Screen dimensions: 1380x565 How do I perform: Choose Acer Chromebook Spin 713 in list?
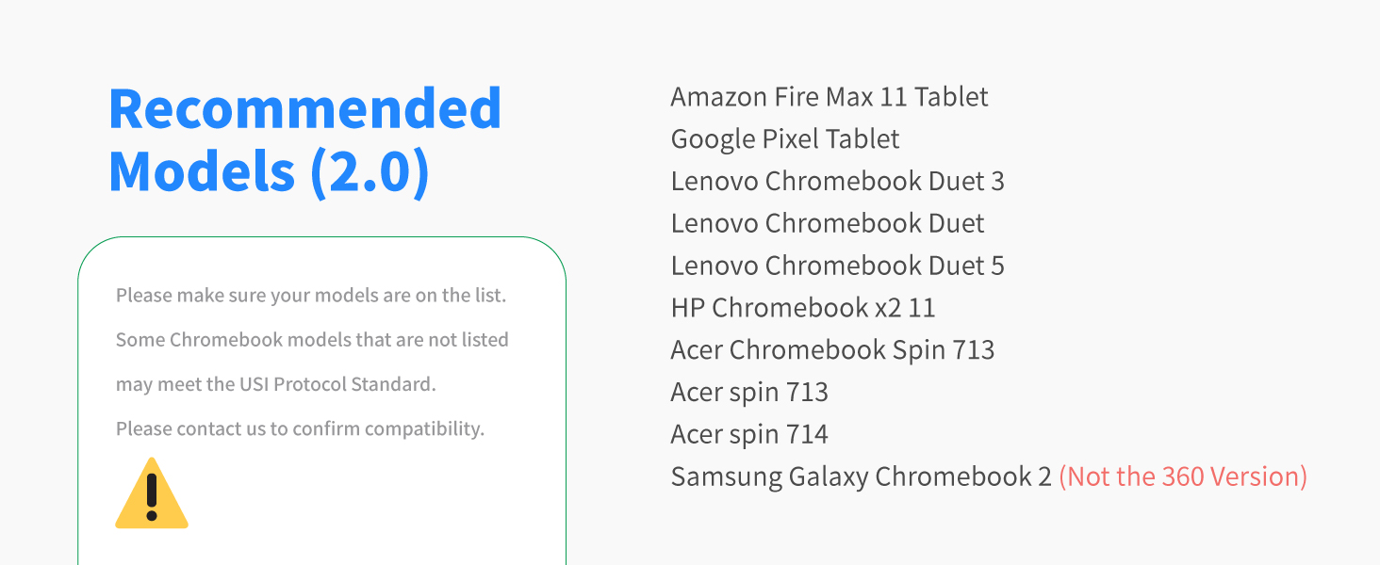point(832,350)
